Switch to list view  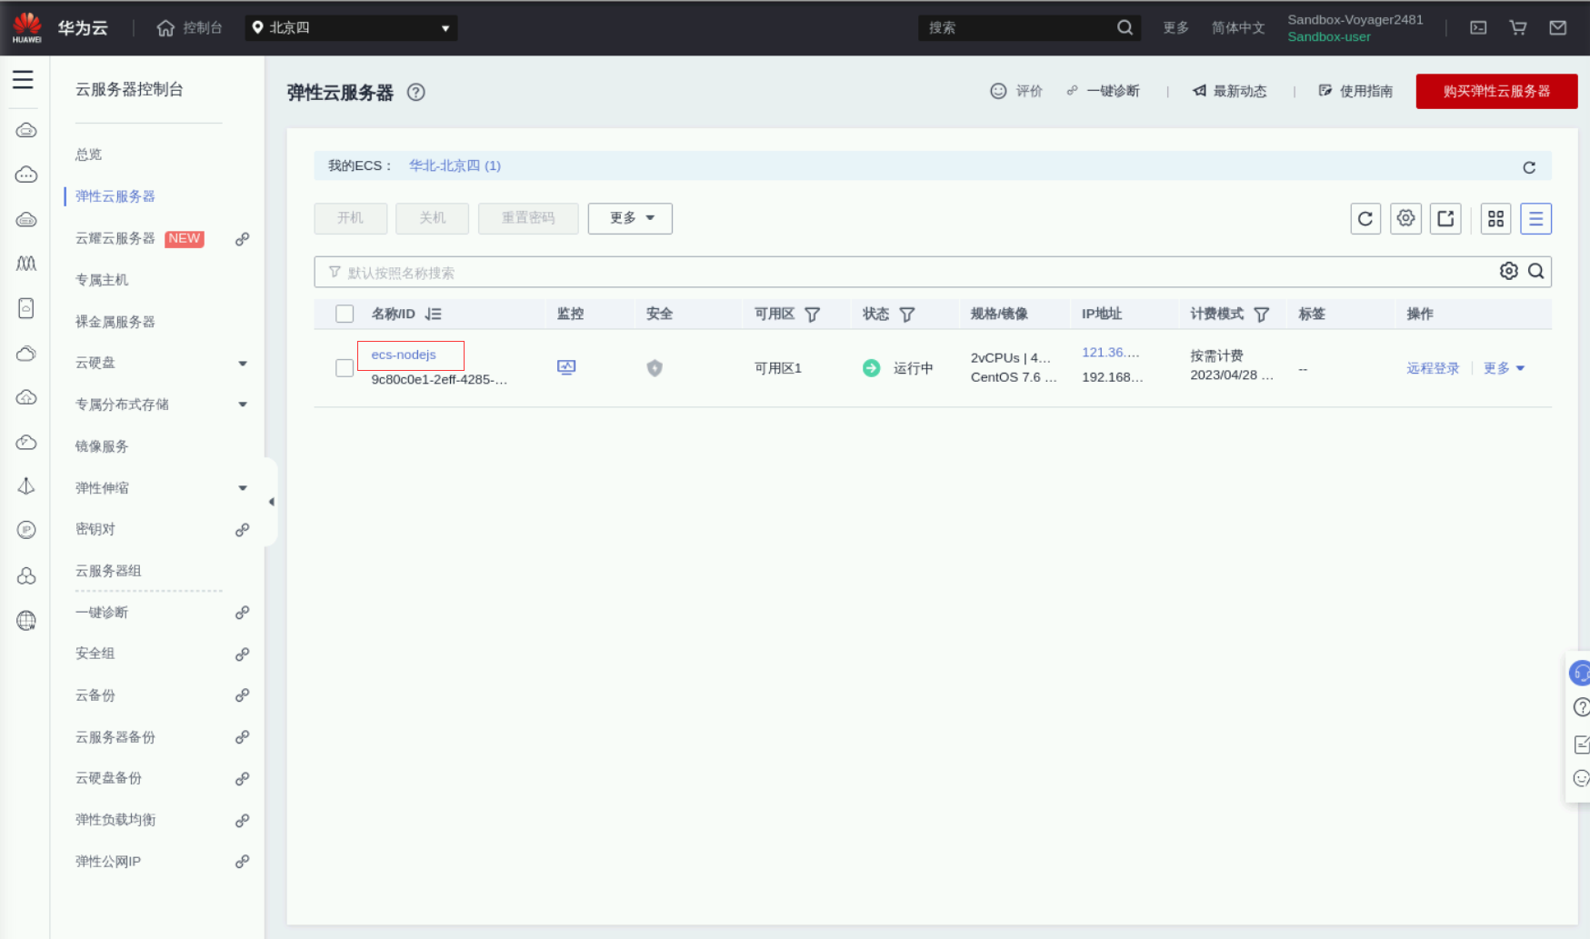(x=1535, y=219)
